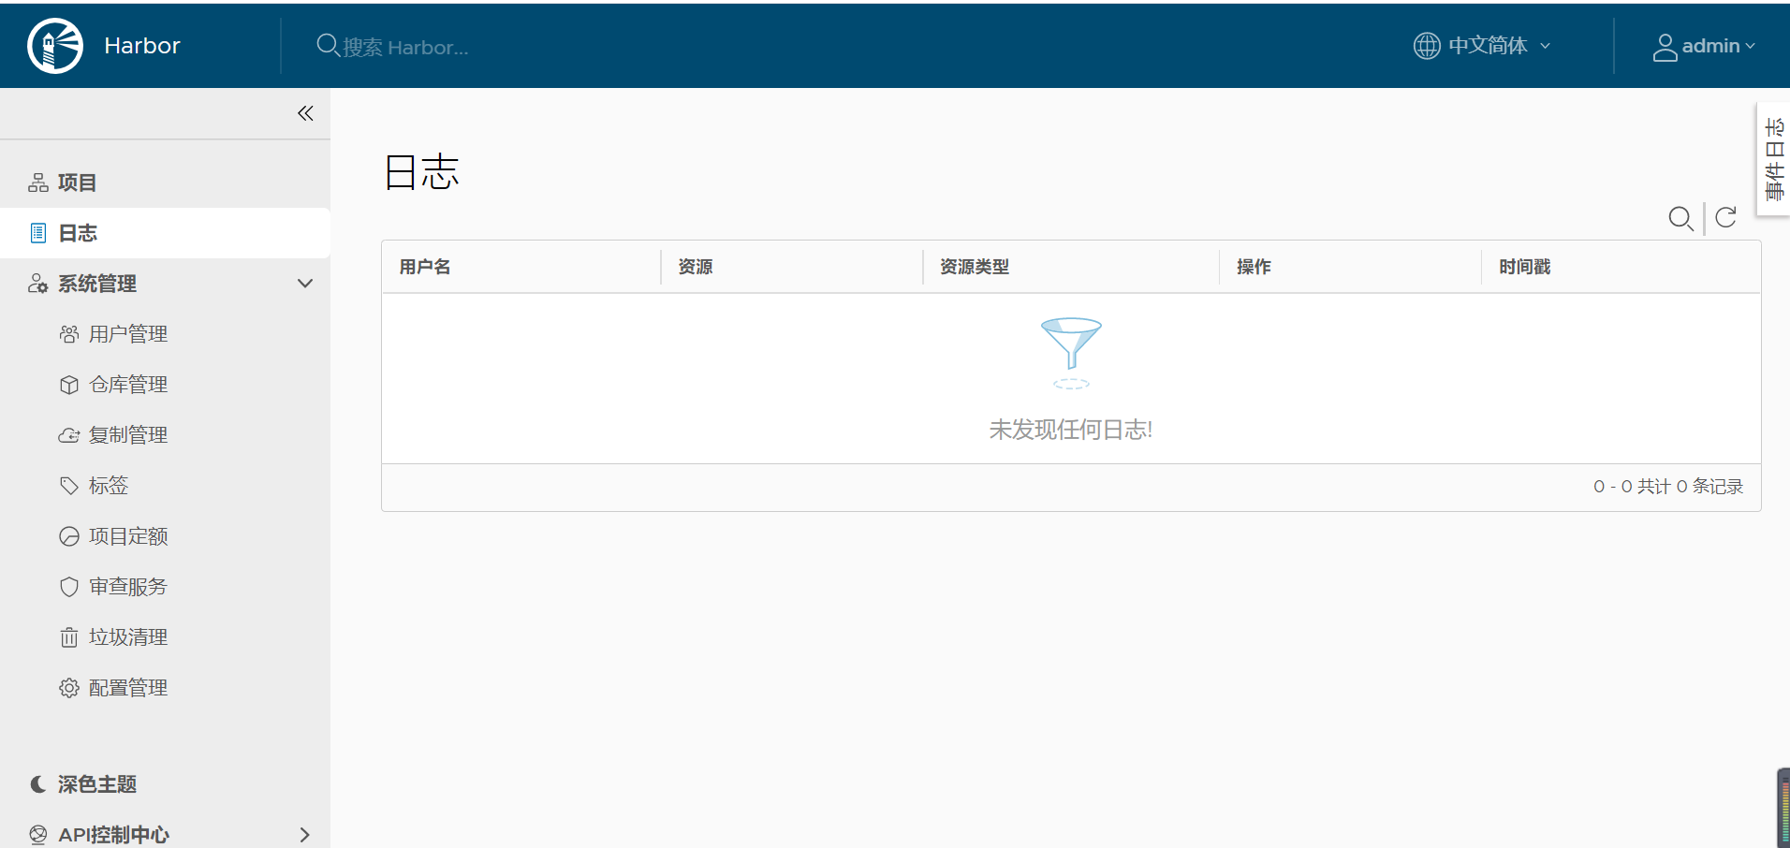Viewport: 1790px width, 848px height.
Task: Click the Harbor lighthouse logo
Action: 55,46
